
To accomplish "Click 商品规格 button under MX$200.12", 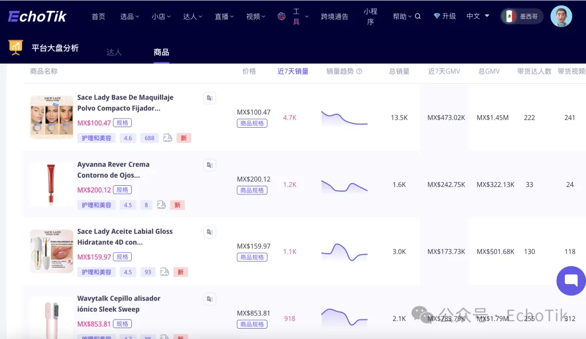I will 252,190.
